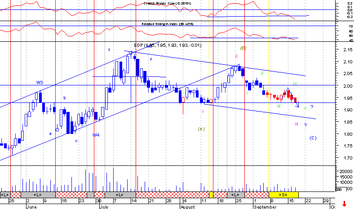This screenshot has height=209, width=354.
Task: Click the 70 level on RSI axis
Action: (x=350, y=27)
